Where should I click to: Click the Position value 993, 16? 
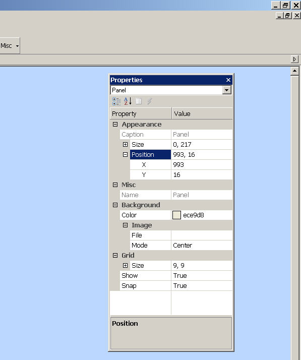(202, 154)
